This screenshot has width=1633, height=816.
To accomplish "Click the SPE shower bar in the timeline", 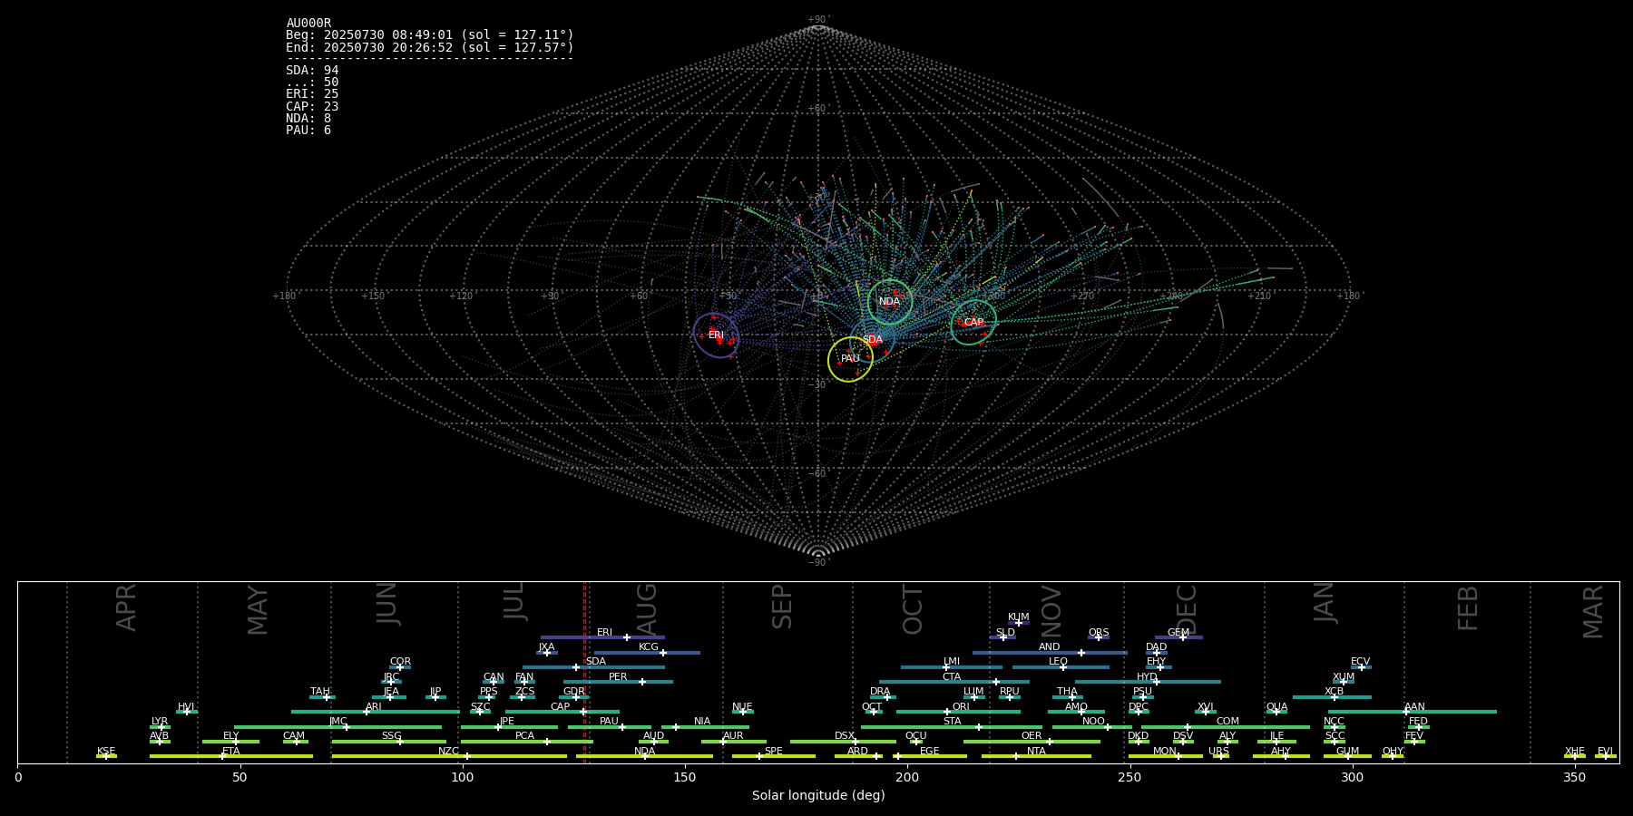I will click(x=774, y=756).
